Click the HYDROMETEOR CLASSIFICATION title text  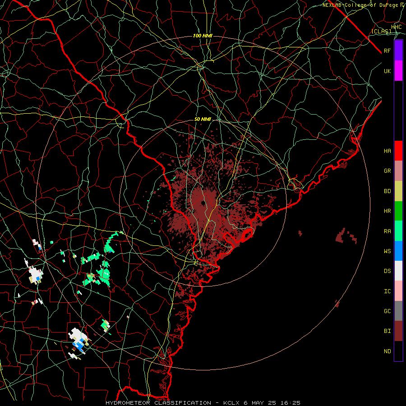click(x=158, y=403)
